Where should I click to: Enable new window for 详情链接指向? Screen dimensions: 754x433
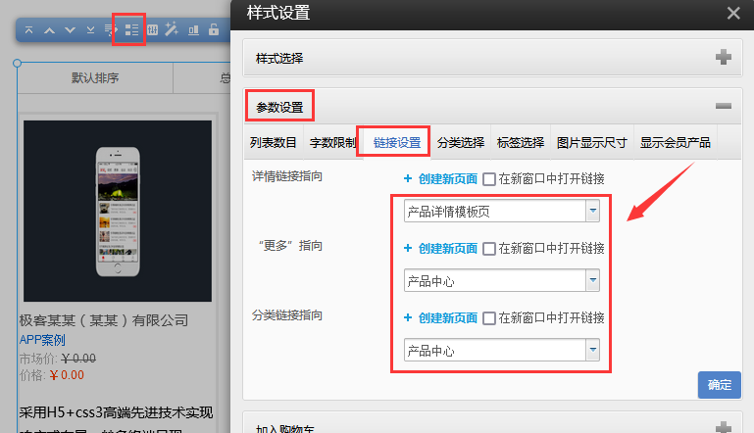[x=489, y=179]
